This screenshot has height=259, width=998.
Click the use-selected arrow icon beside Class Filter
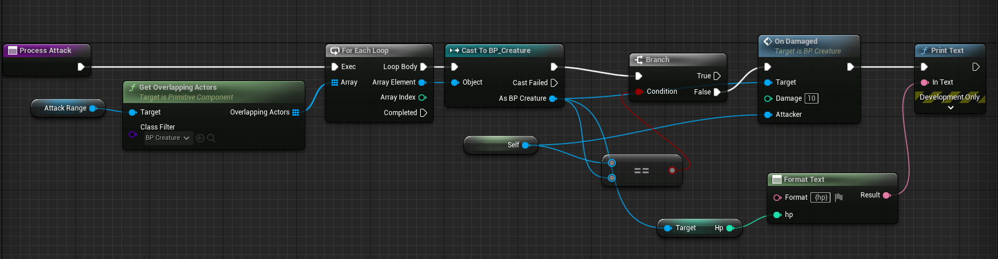coord(200,138)
